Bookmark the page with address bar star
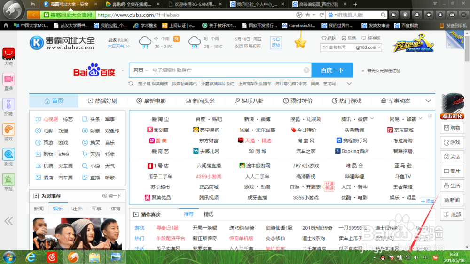Screen dimensions: 470x264 307,15
